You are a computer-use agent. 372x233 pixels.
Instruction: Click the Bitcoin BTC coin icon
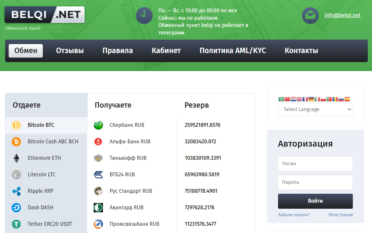(x=16, y=125)
